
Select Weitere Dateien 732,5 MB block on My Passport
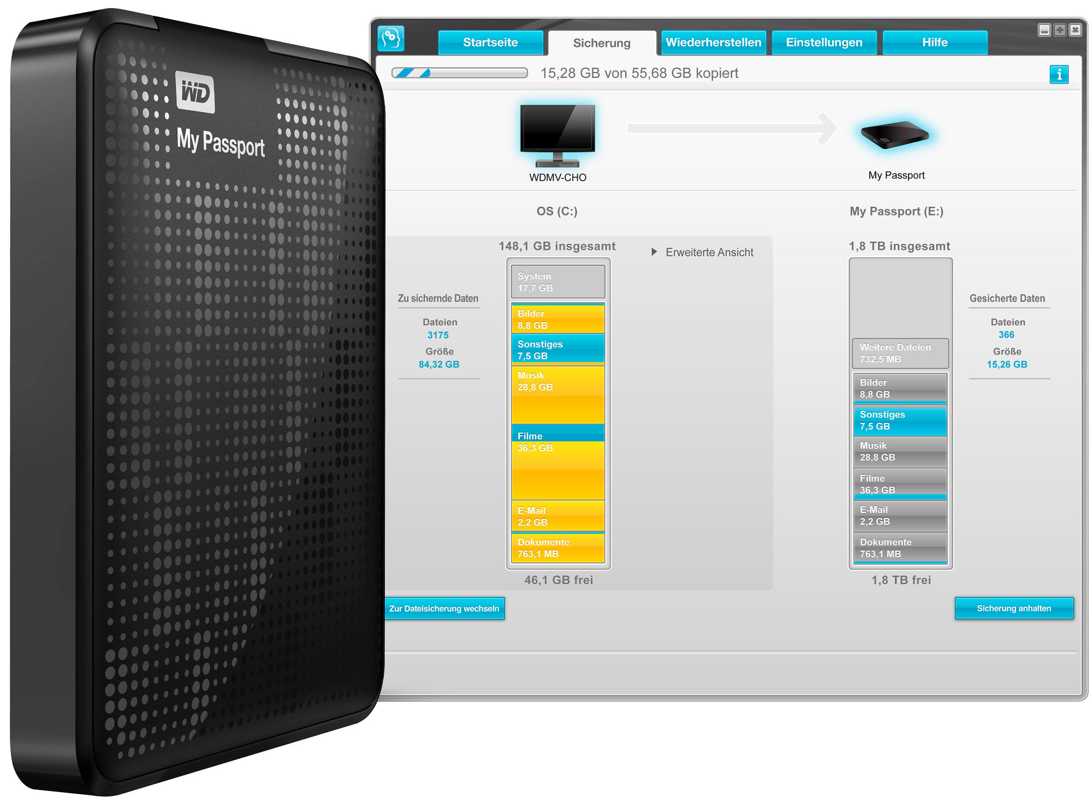point(900,353)
